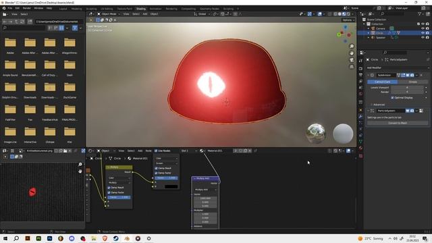This screenshot has width=432, height=243.
Task: Edit the ParticleSystem modifier name field
Action: (390, 111)
